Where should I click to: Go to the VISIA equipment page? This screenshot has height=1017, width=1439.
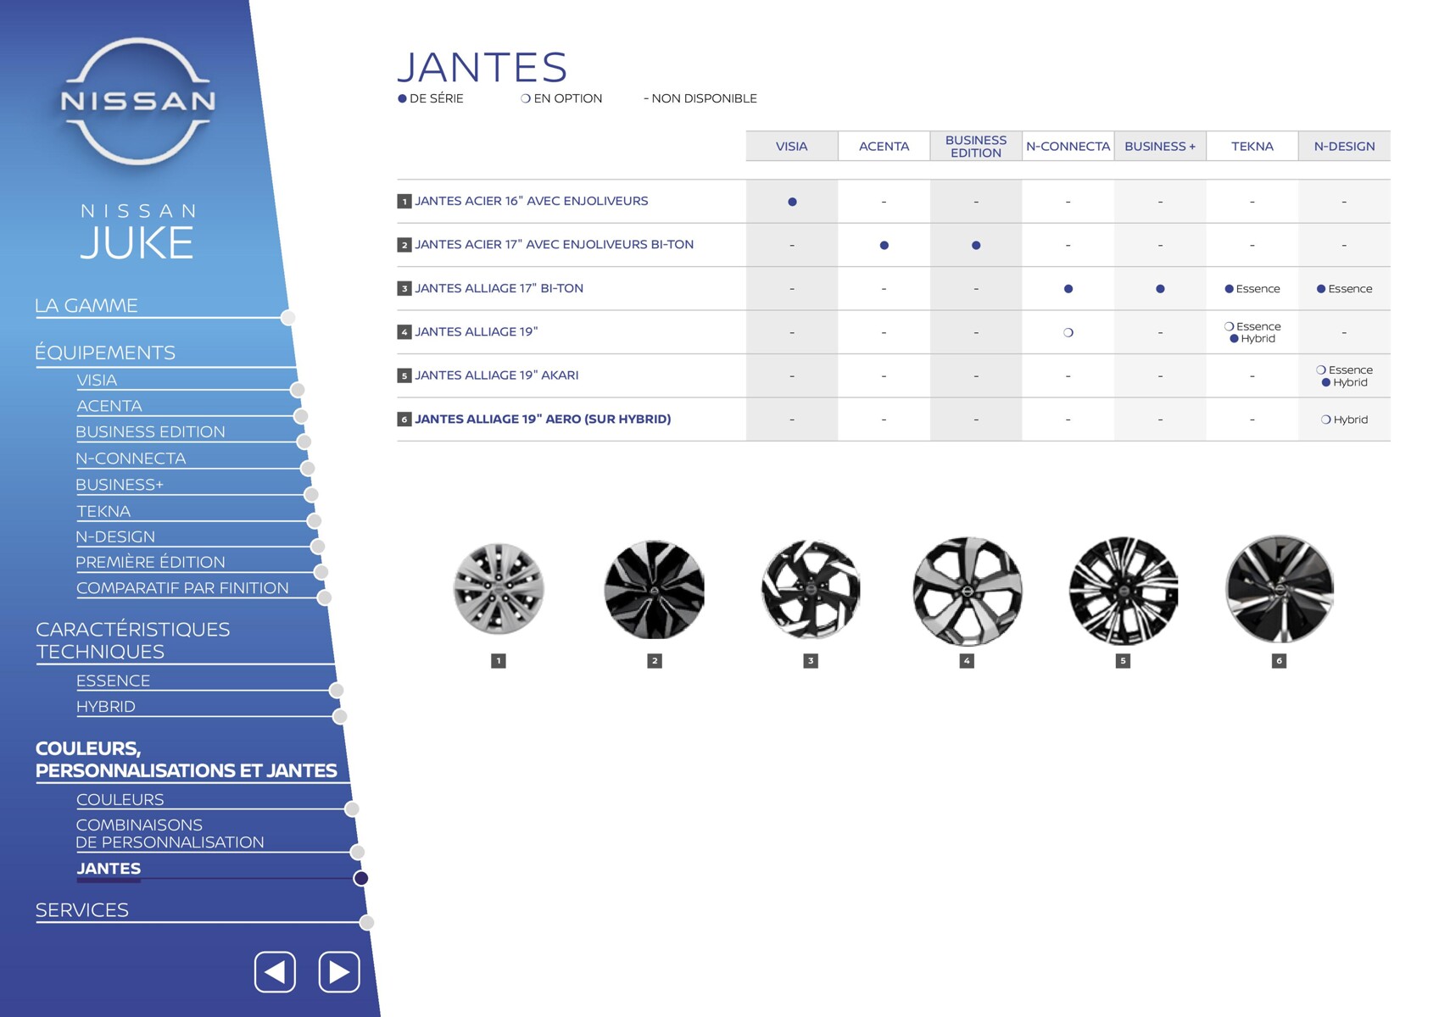[x=97, y=381]
